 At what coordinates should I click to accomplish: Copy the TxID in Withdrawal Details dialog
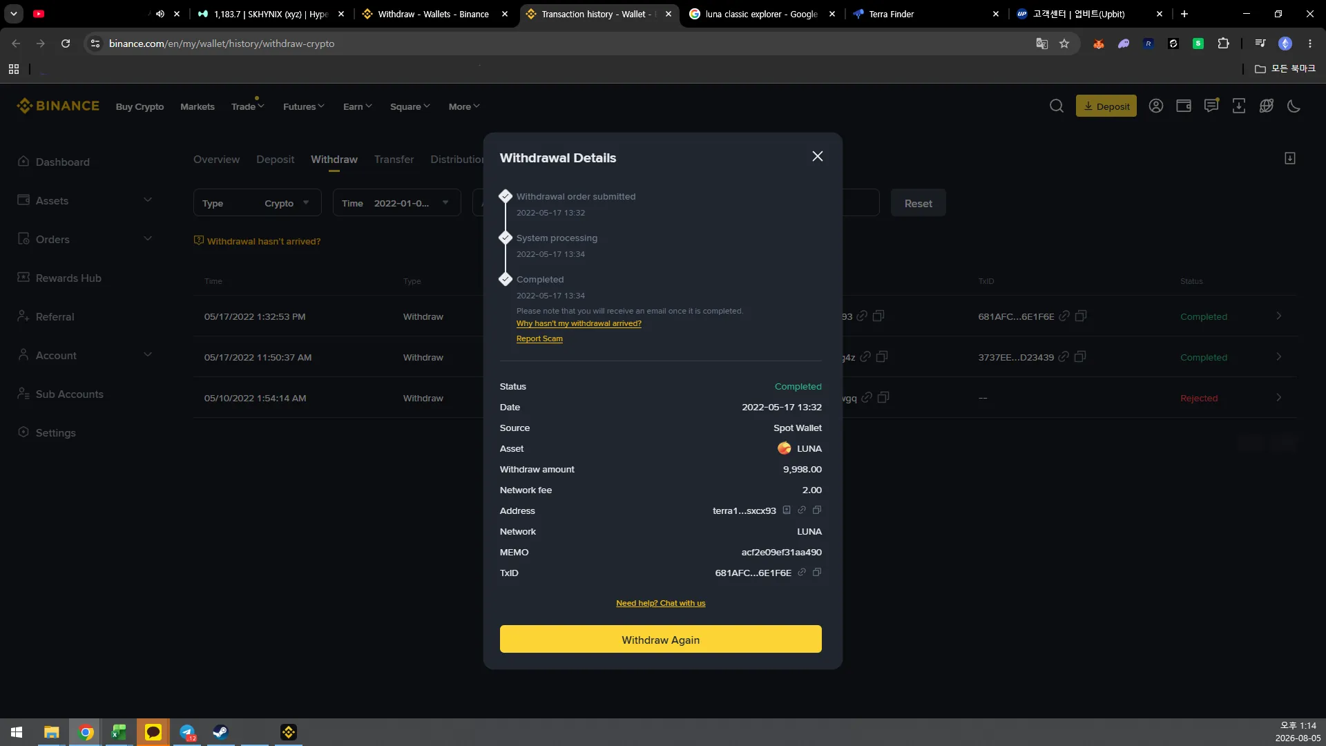pyautogui.click(x=817, y=573)
